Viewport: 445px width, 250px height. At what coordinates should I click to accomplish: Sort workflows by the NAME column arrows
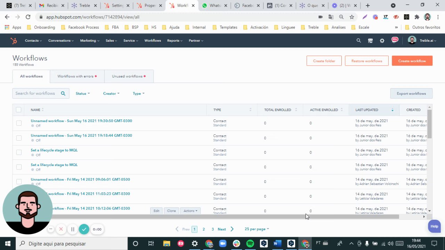(x=42, y=110)
